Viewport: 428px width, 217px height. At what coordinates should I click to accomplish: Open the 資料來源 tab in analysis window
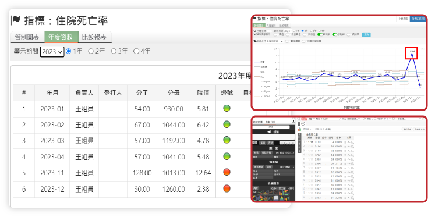[257, 122]
